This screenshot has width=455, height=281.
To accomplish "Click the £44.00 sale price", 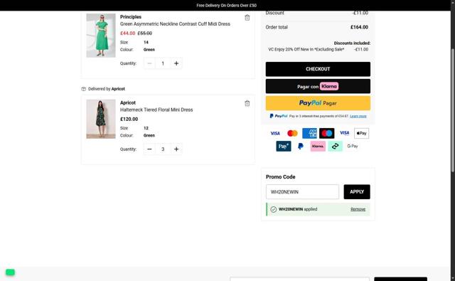I will (x=128, y=33).
